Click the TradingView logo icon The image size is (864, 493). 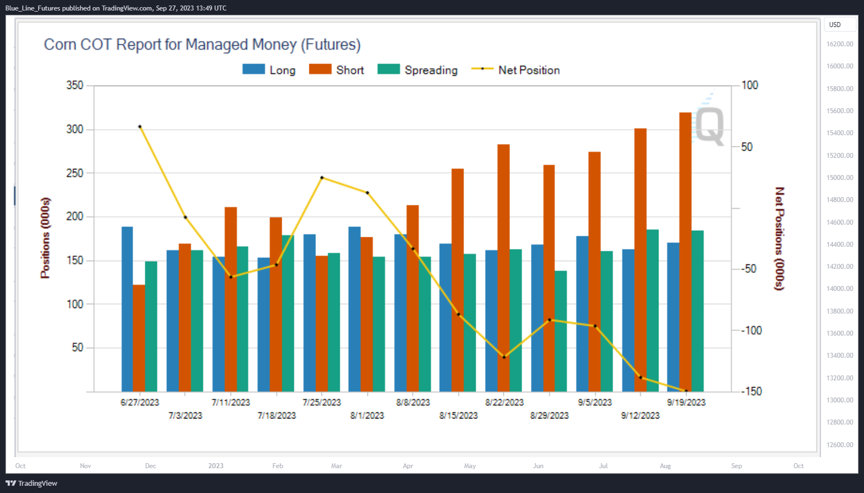click(10, 483)
